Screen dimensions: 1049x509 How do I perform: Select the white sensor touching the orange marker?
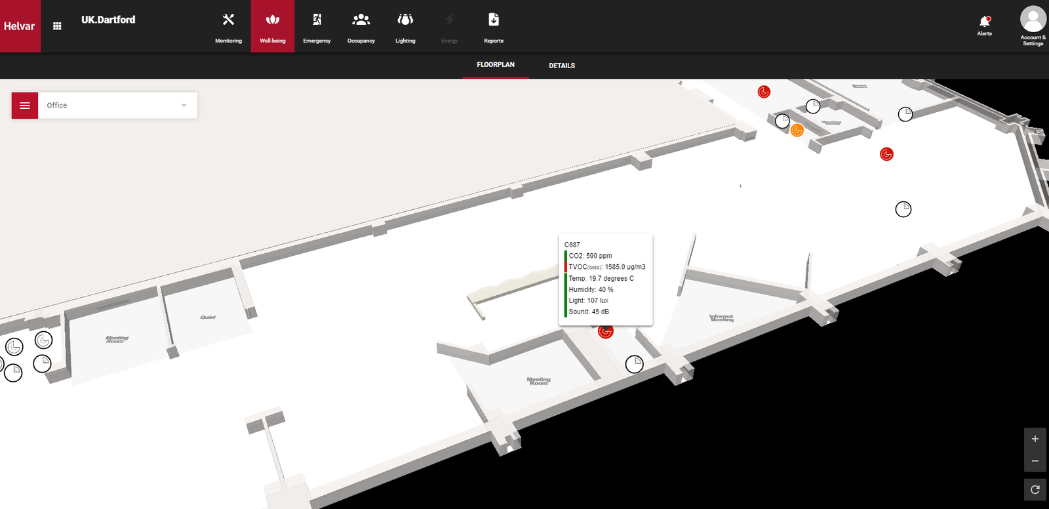(782, 121)
